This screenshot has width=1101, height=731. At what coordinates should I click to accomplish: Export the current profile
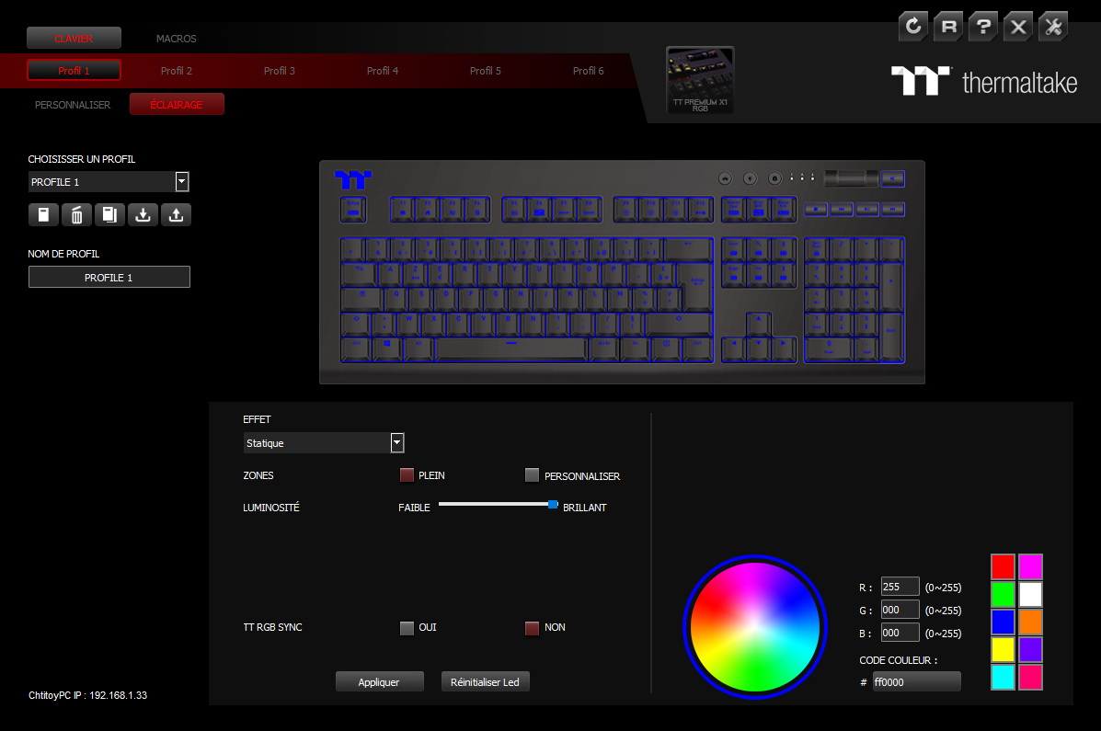[176, 214]
